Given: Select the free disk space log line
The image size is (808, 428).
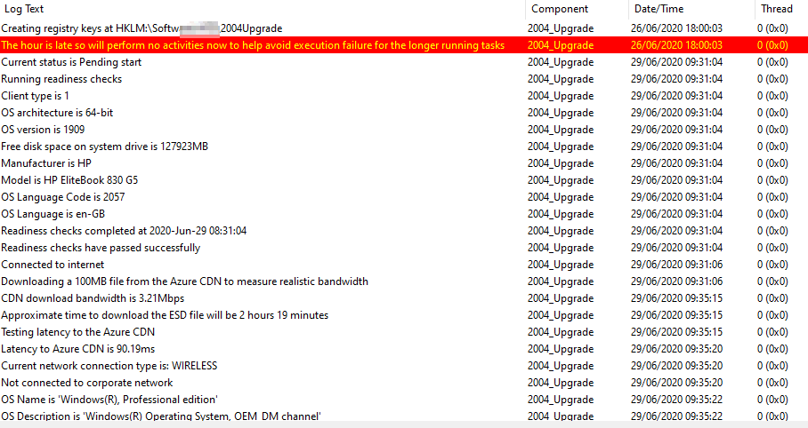Looking at the screenshot, I should coord(104,147).
